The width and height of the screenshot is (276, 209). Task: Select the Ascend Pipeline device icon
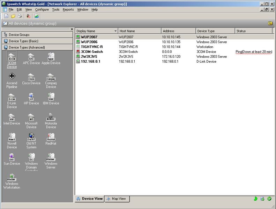pyautogui.click(x=12, y=77)
